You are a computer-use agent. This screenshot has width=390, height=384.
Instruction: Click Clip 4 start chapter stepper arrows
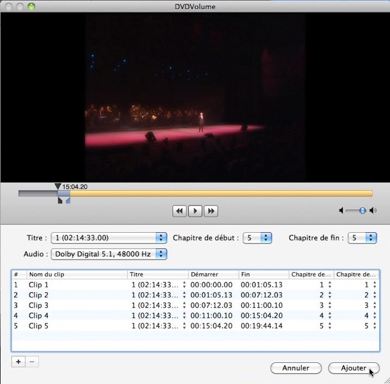tap(330, 316)
